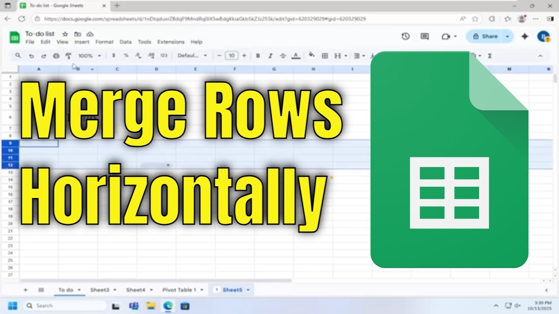The height and width of the screenshot is (314, 559).
Task: Open cell borders options
Action: (324, 56)
